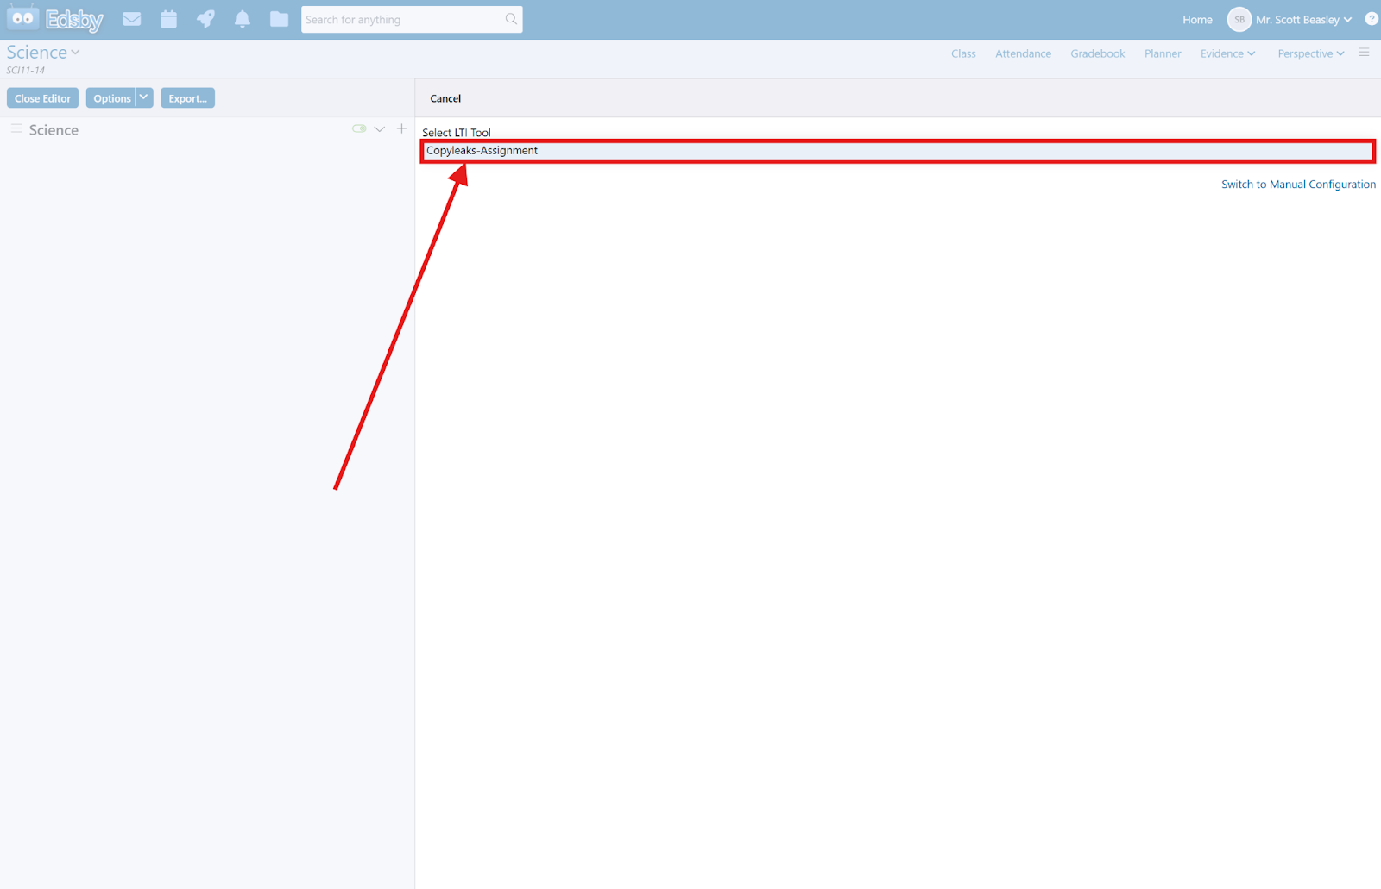Screen dimensions: 1381x889
Task: Click the SCI11-14 course code text
Action: click(26, 70)
